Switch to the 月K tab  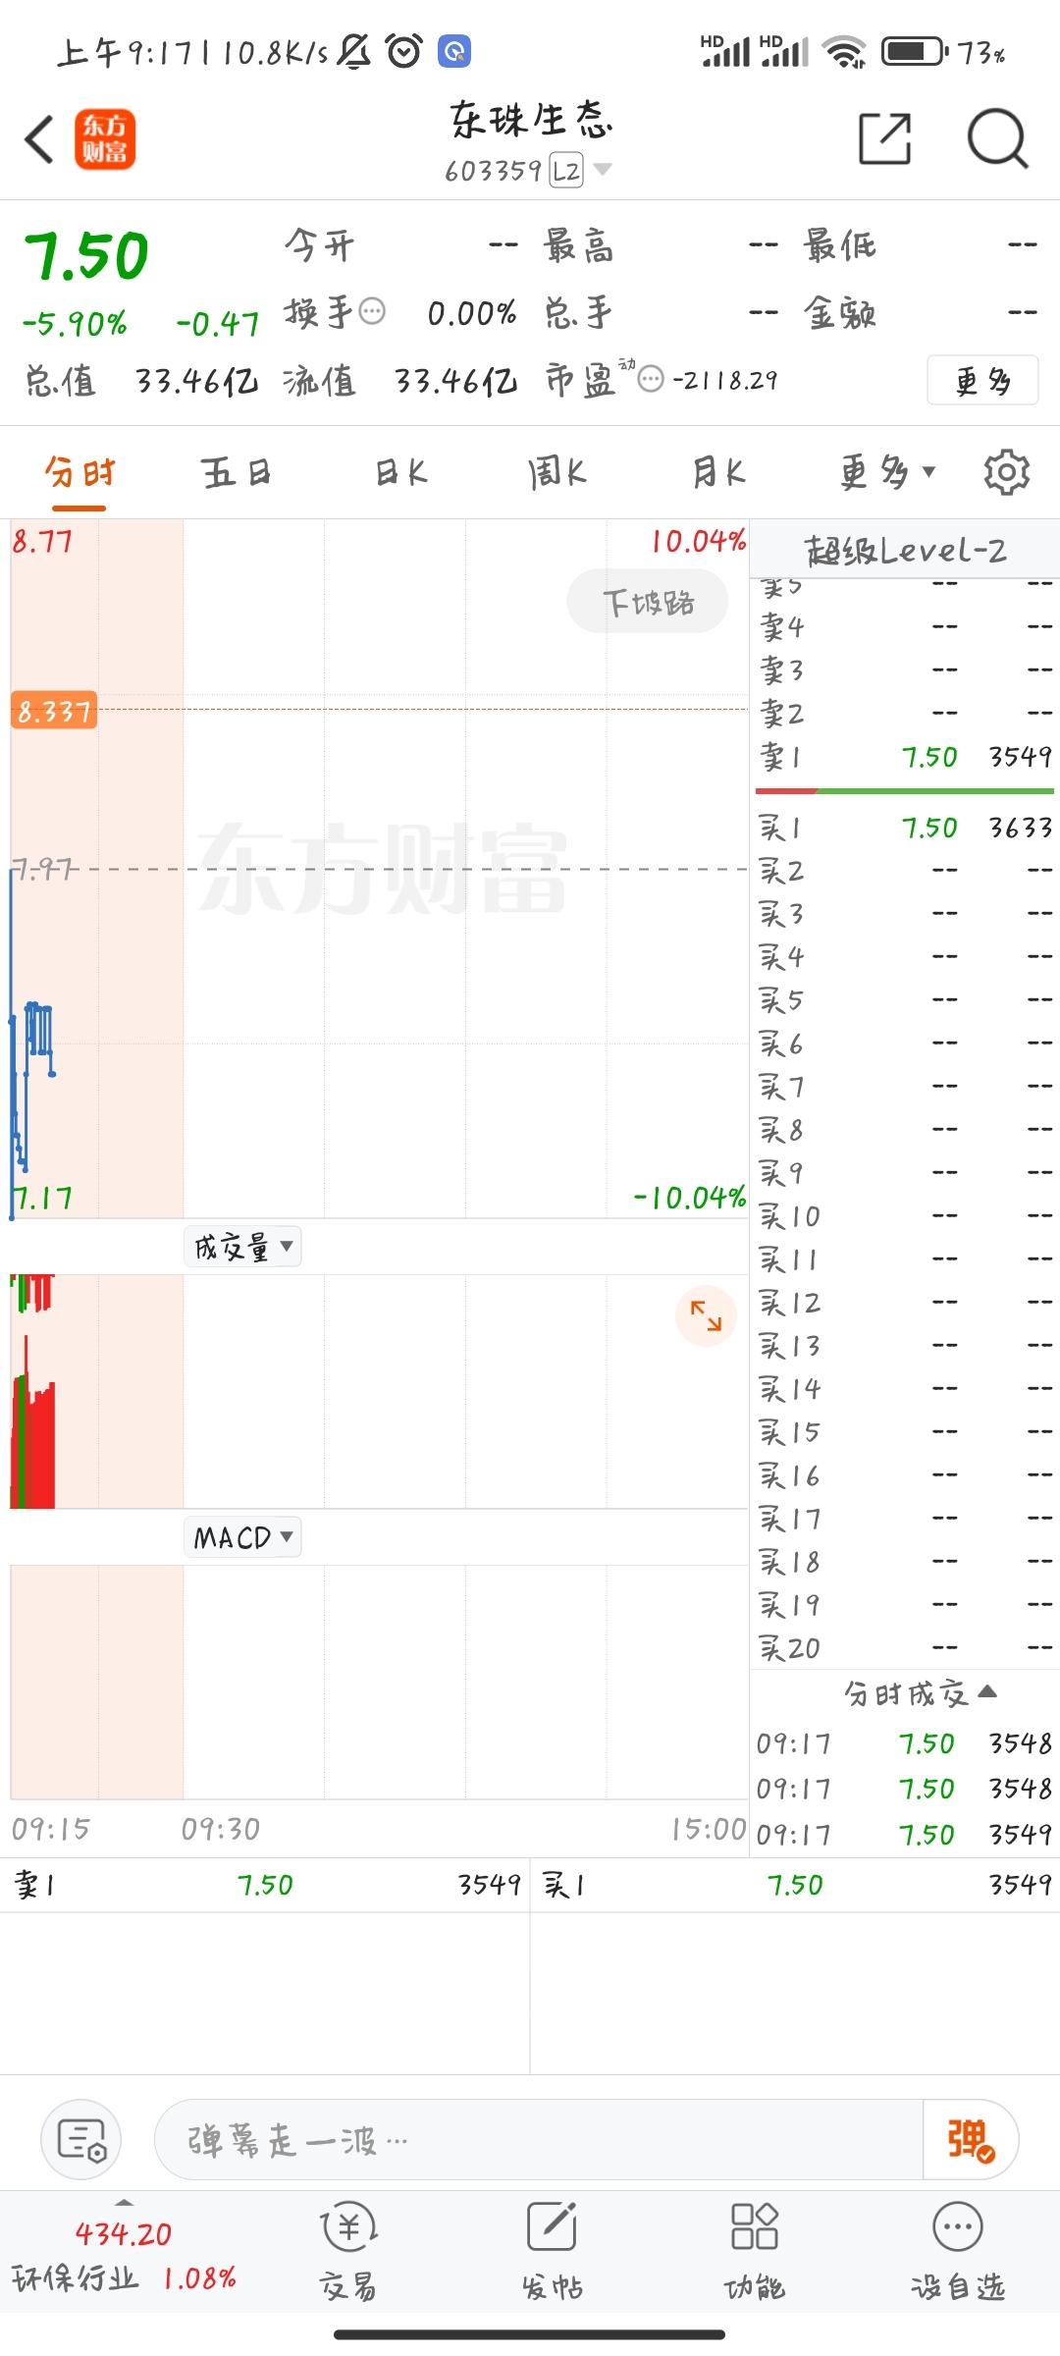[718, 472]
